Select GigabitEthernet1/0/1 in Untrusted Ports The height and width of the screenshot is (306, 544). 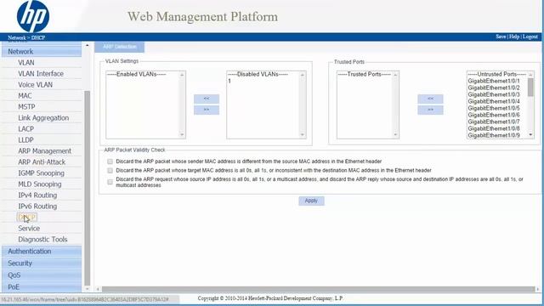click(x=494, y=81)
